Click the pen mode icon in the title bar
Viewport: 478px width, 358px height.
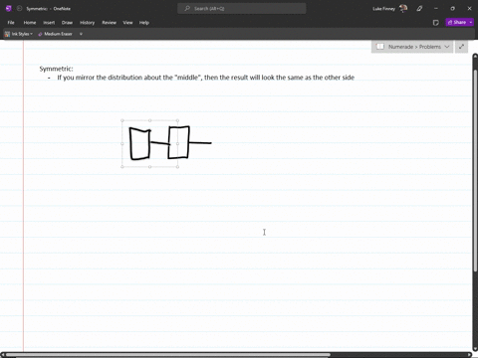(x=419, y=9)
